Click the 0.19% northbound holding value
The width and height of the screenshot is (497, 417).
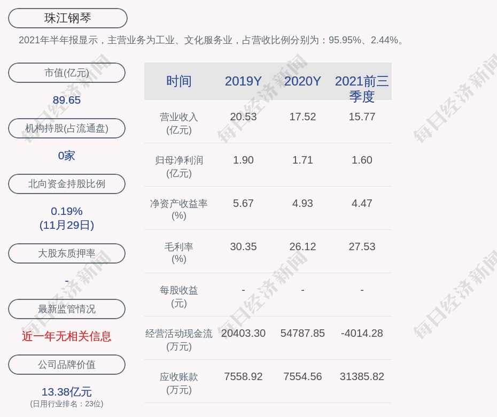pos(67,211)
